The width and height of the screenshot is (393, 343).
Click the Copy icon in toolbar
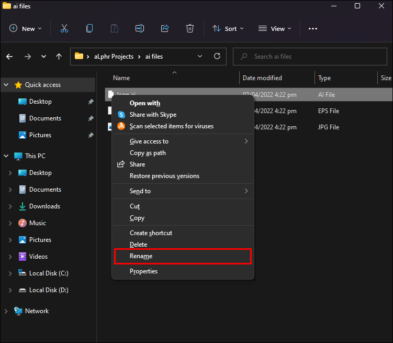click(x=89, y=29)
